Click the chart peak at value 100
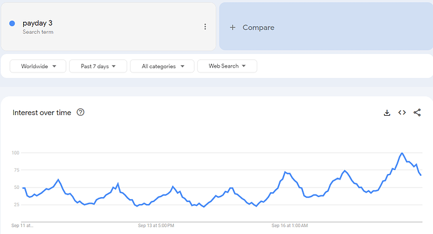This screenshot has height=234, width=433. tap(402, 153)
